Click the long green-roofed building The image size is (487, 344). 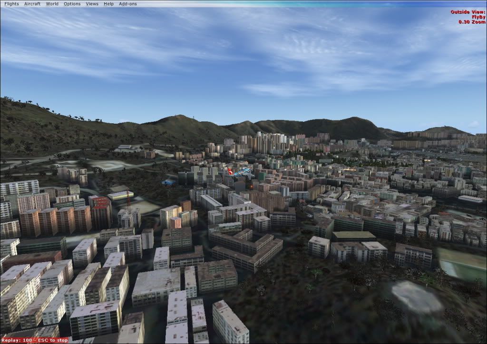pos(353,236)
